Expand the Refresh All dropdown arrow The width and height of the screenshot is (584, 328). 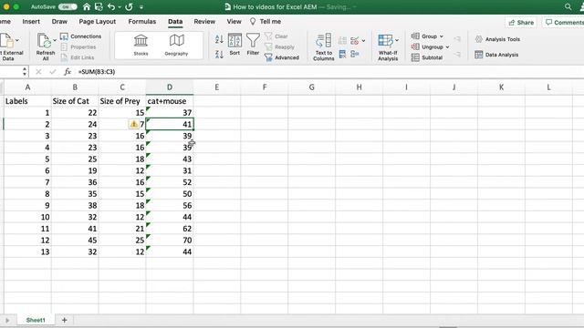55,40
